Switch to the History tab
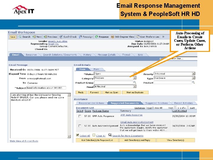Viewport: 213px width, 160px height. (87, 55)
